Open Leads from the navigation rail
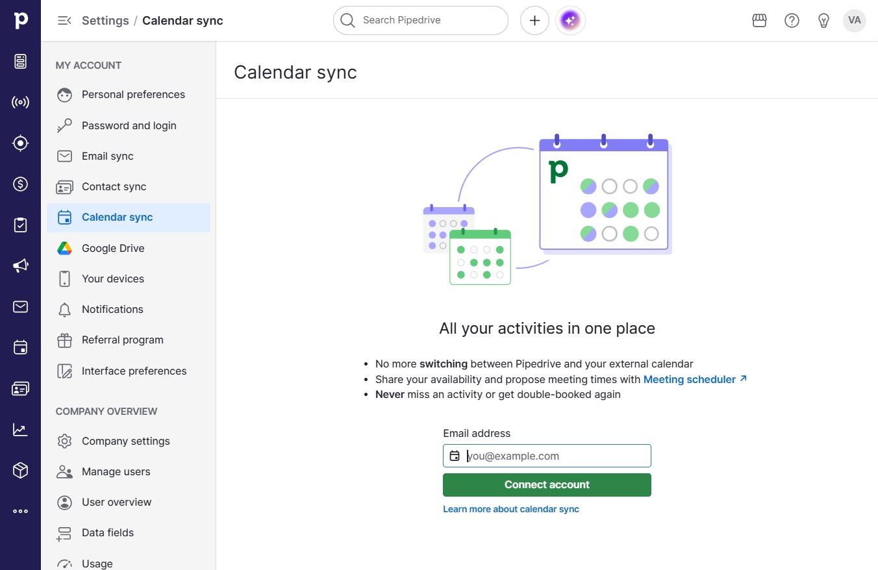 click(21, 62)
